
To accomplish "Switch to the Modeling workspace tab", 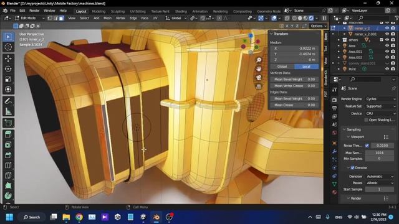I will click(x=99, y=11).
